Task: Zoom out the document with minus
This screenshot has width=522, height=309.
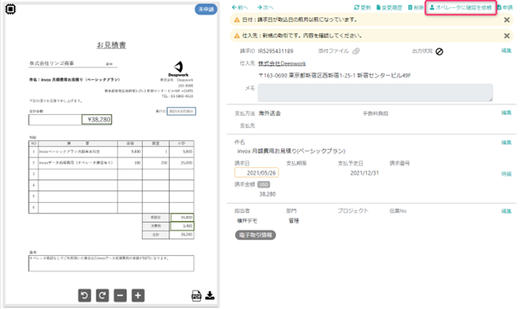Action: click(x=120, y=295)
